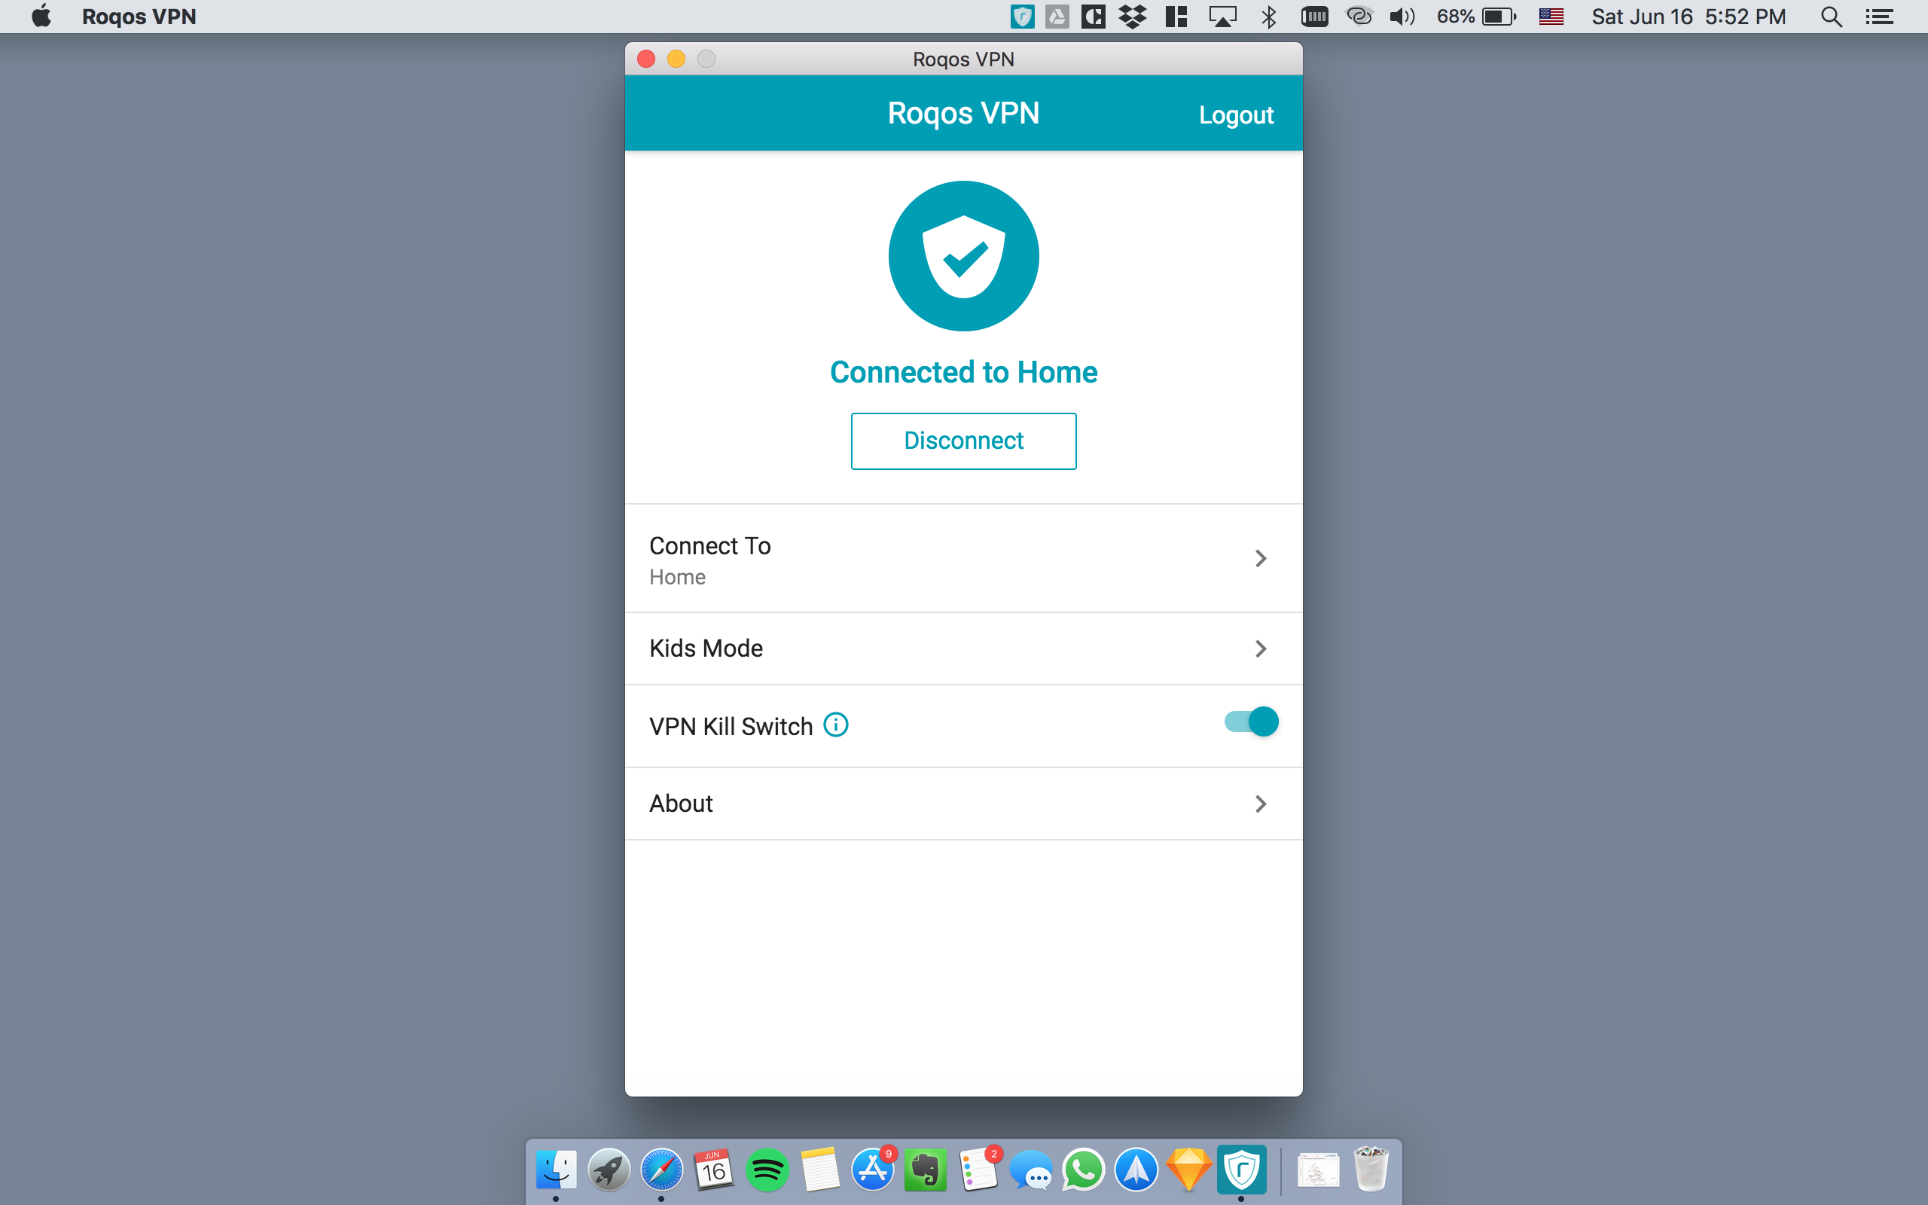
Task: Open Finder from the dock
Action: [554, 1170]
